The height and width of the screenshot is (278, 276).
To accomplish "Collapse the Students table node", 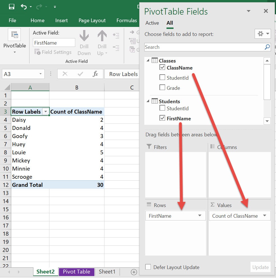I will coord(148,101).
